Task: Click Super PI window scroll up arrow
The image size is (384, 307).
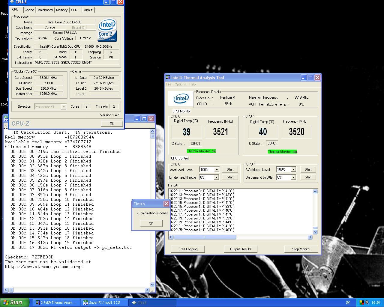Action: [x=152, y=131]
